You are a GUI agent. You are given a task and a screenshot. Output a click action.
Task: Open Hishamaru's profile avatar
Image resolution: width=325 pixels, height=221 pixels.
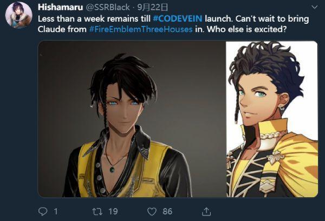(18, 15)
